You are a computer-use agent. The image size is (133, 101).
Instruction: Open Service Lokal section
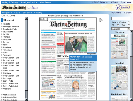tap(8, 60)
